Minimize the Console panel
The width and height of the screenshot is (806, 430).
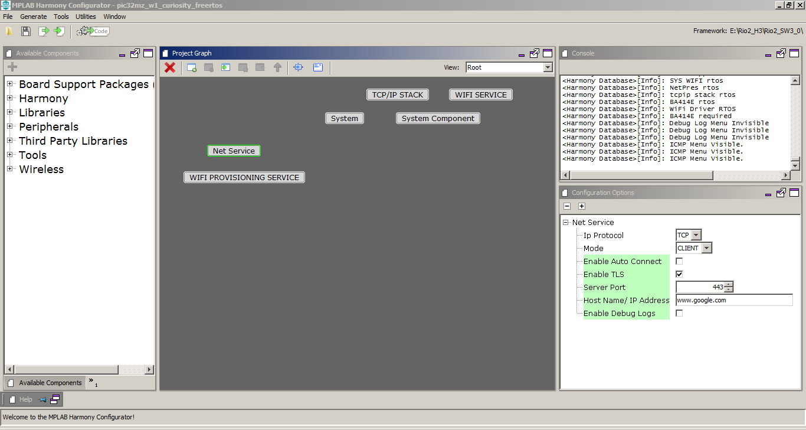pyautogui.click(x=768, y=54)
